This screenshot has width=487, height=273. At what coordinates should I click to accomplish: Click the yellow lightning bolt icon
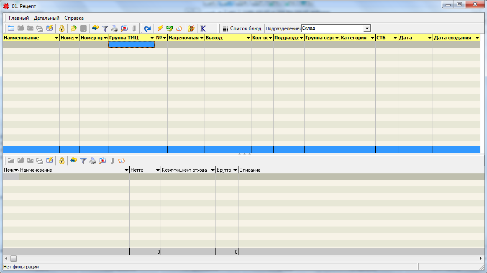pos(160,28)
